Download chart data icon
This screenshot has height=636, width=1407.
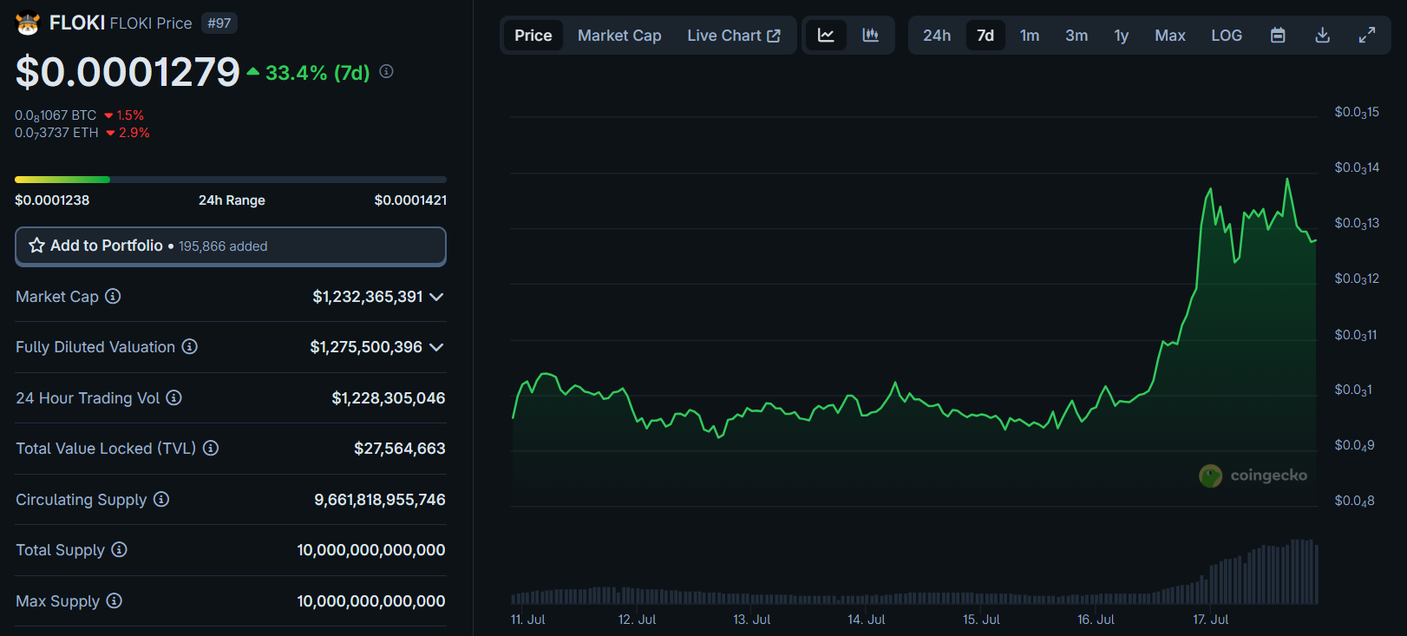[1322, 36]
